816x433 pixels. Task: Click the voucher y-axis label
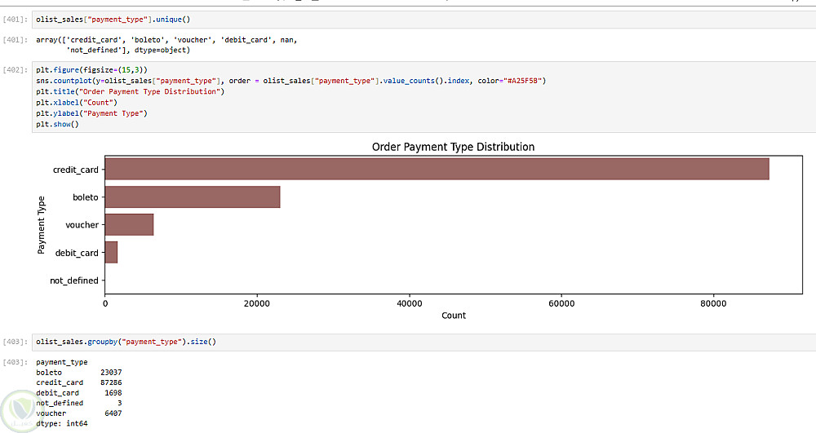[x=82, y=225]
